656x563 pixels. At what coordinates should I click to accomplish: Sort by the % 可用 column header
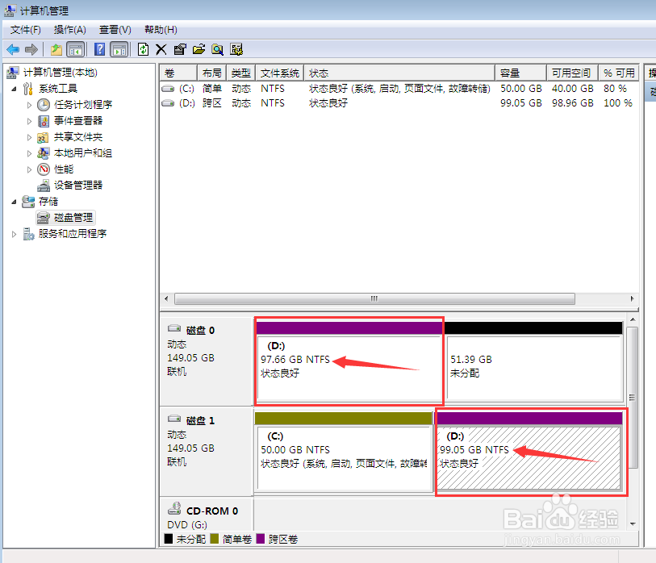coord(619,73)
